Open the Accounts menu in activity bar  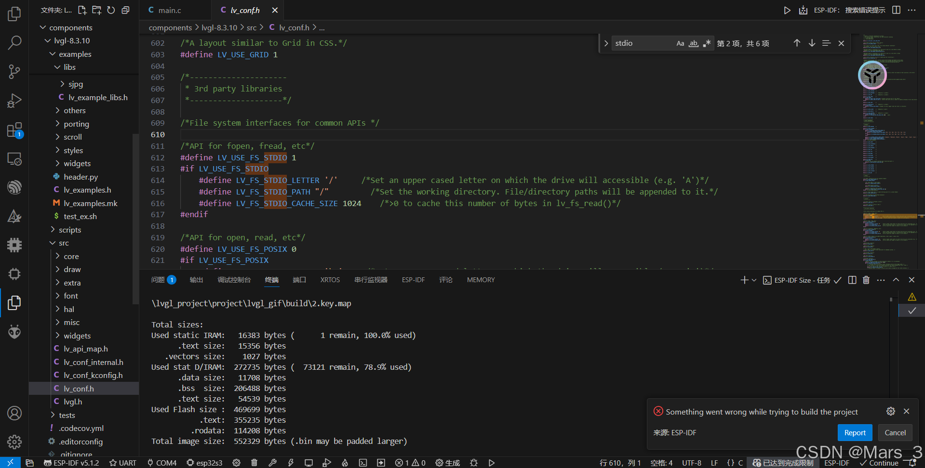coord(14,413)
